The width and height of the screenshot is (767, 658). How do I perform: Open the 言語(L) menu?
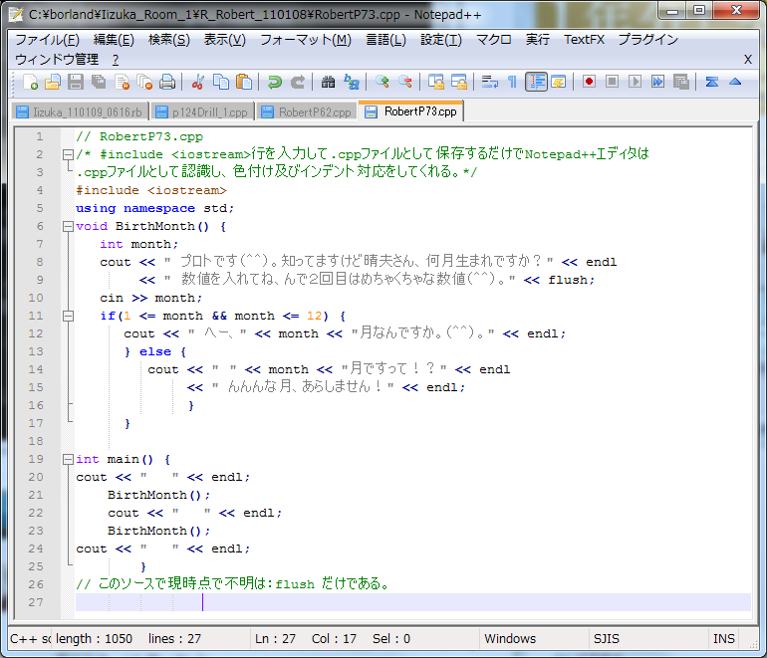[385, 40]
